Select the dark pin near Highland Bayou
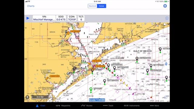This screenshot has width=194, height=109. pos(74,70)
